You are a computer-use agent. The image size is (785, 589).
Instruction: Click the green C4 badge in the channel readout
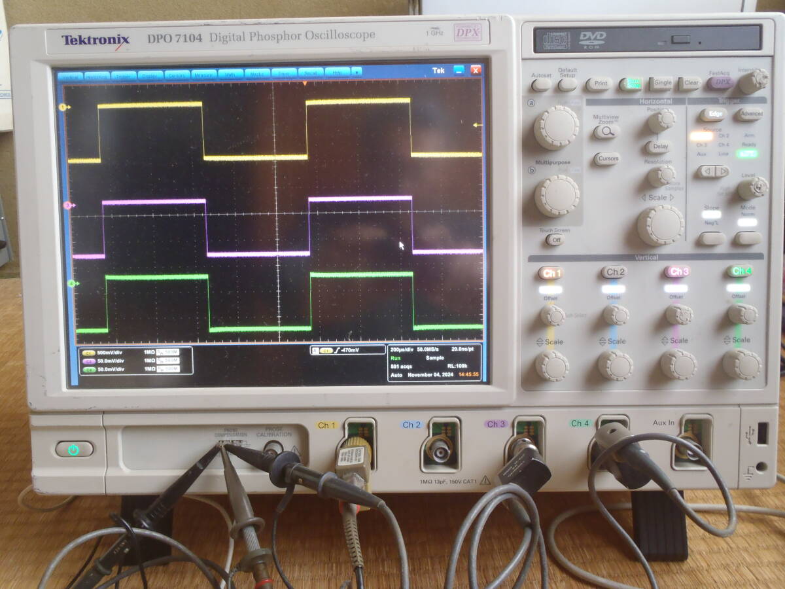pyautogui.click(x=88, y=369)
